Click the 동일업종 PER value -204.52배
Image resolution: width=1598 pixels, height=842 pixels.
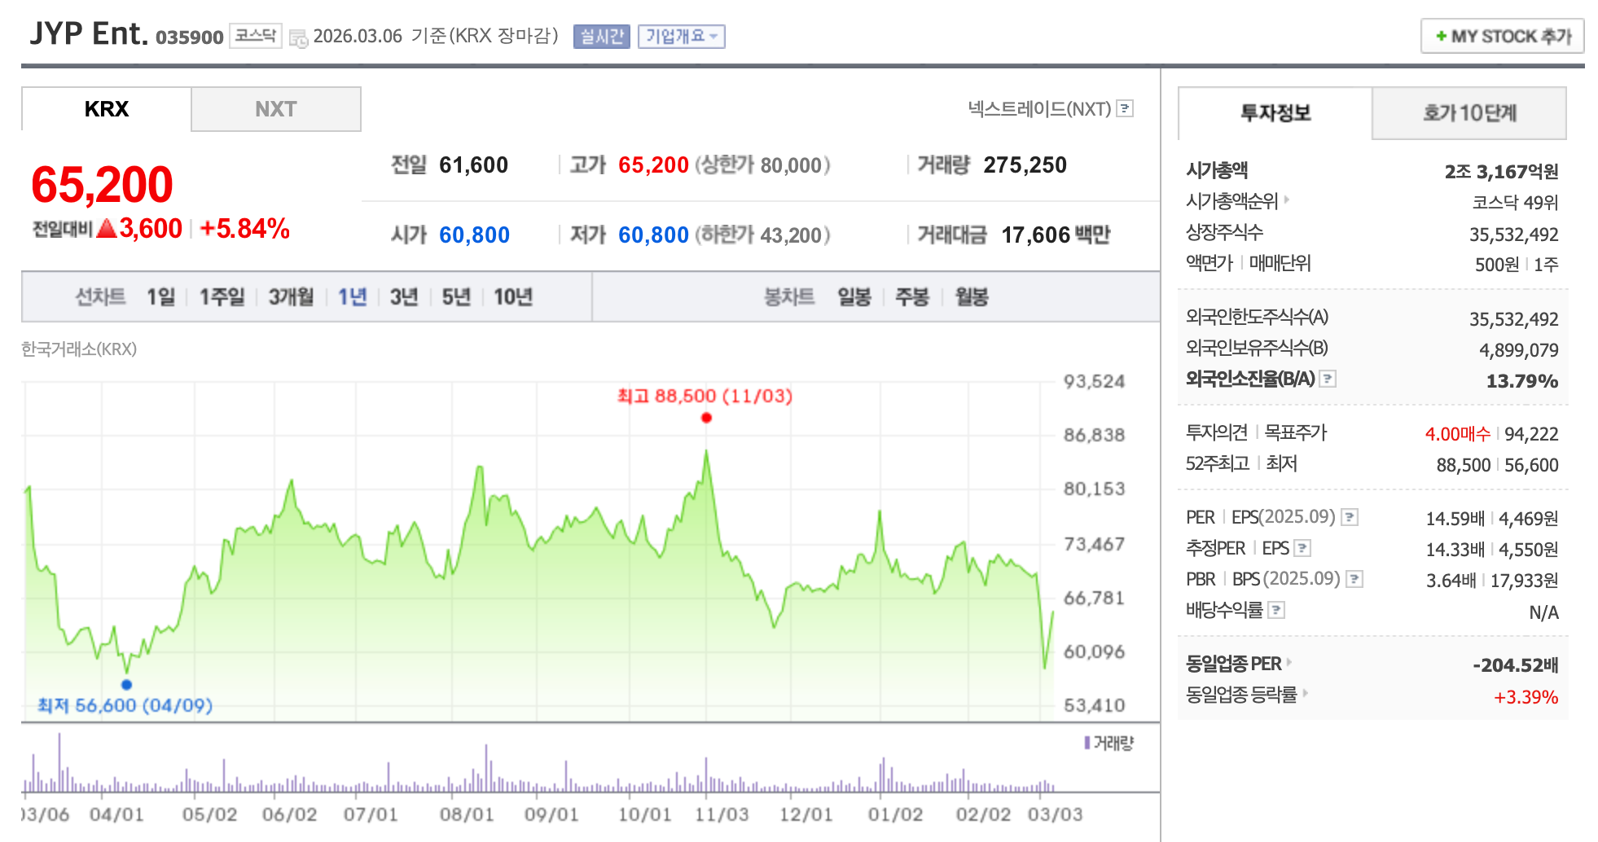1516,665
